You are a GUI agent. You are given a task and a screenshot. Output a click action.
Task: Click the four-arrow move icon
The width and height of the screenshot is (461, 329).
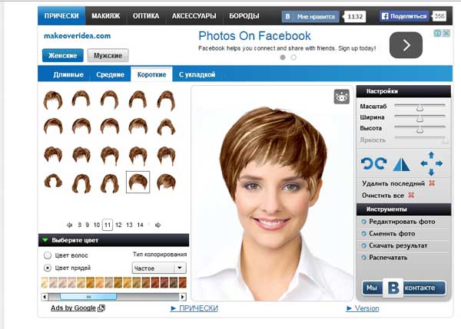[x=431, y=163]
